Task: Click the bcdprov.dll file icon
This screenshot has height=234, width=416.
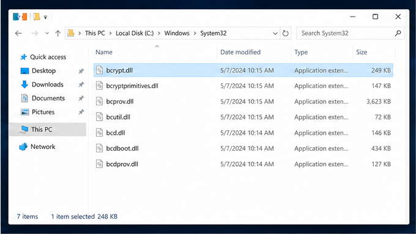Action: [x=99, y=164]
